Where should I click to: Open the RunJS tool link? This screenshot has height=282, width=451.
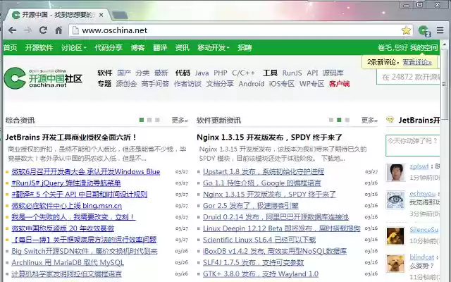click(292, 73)
